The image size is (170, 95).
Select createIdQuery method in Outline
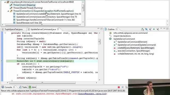(x=136, y=48)
